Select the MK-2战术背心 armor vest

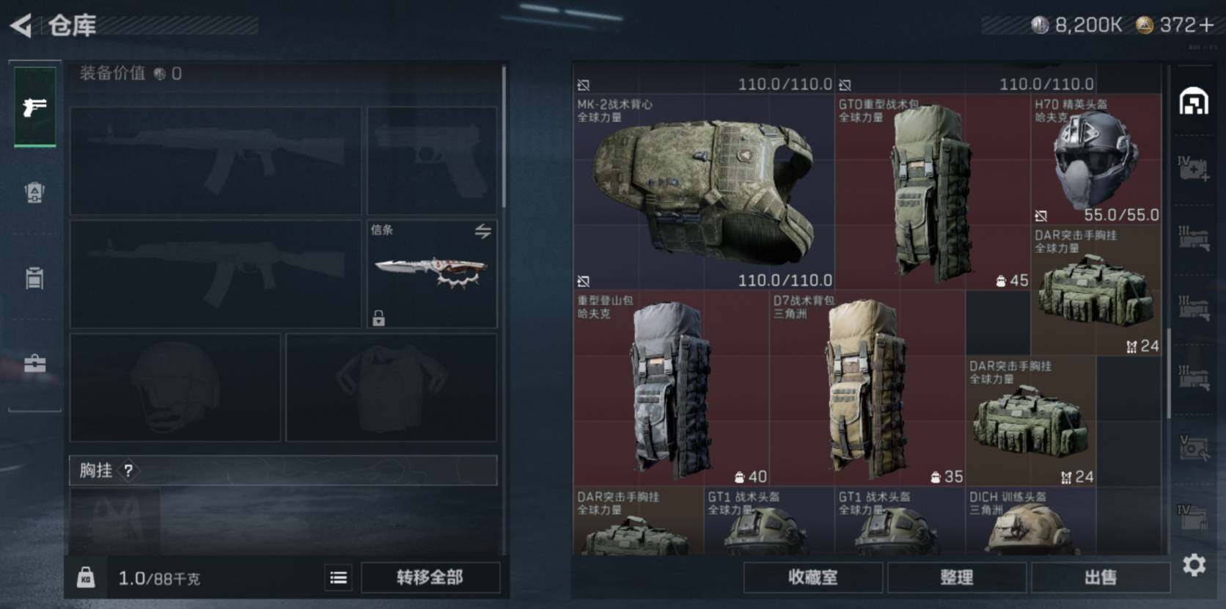pos(704,192)
